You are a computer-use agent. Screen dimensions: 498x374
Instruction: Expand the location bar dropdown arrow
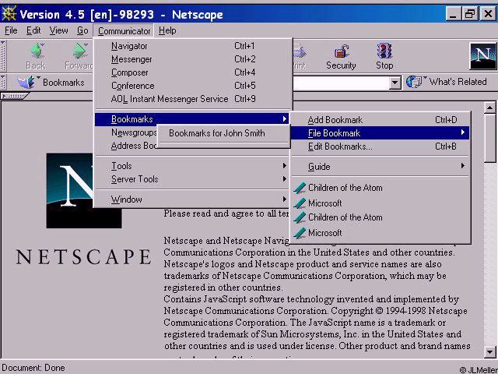pos(395,83)
